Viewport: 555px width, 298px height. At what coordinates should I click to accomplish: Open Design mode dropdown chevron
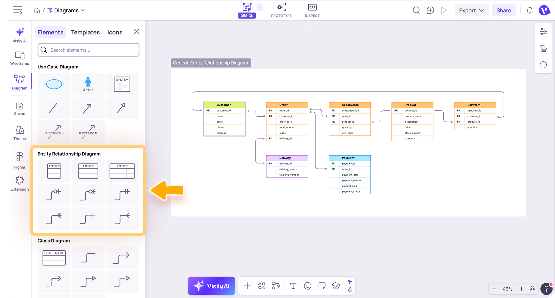coord(260,7)
